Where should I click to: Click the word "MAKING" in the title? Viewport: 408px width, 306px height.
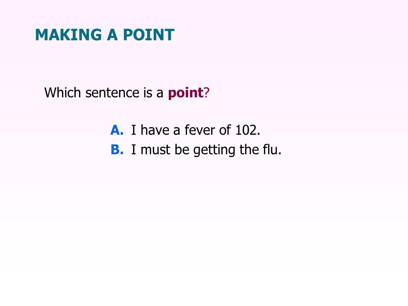coord(68,35)
